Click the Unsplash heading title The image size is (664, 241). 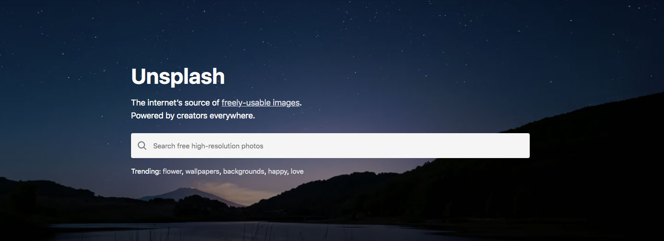[178, 76]
